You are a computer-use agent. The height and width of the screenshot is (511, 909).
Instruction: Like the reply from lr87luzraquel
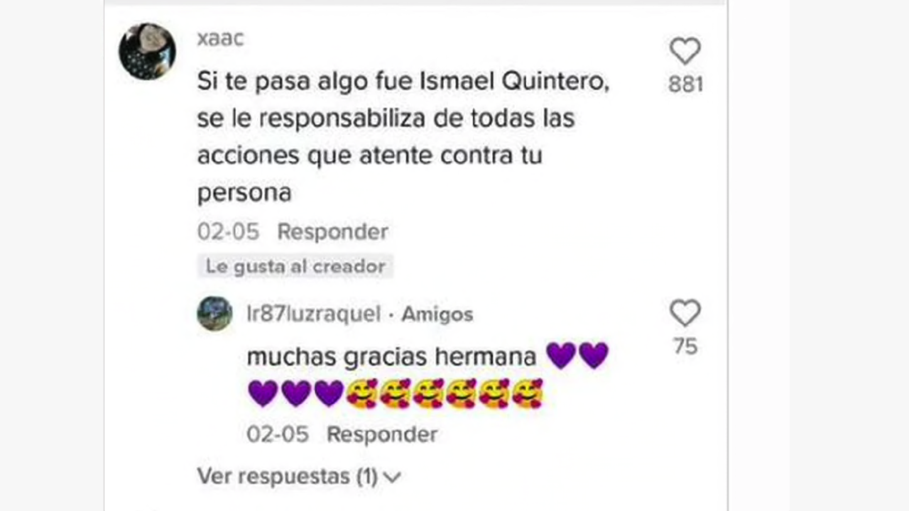[685, 313]
